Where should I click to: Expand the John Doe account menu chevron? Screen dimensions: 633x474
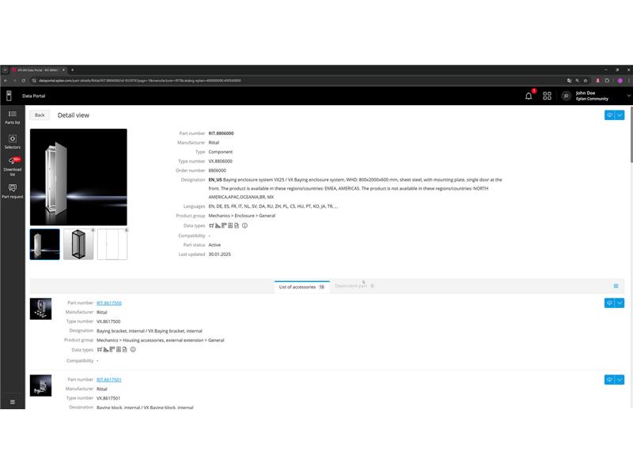coord(628,96)
